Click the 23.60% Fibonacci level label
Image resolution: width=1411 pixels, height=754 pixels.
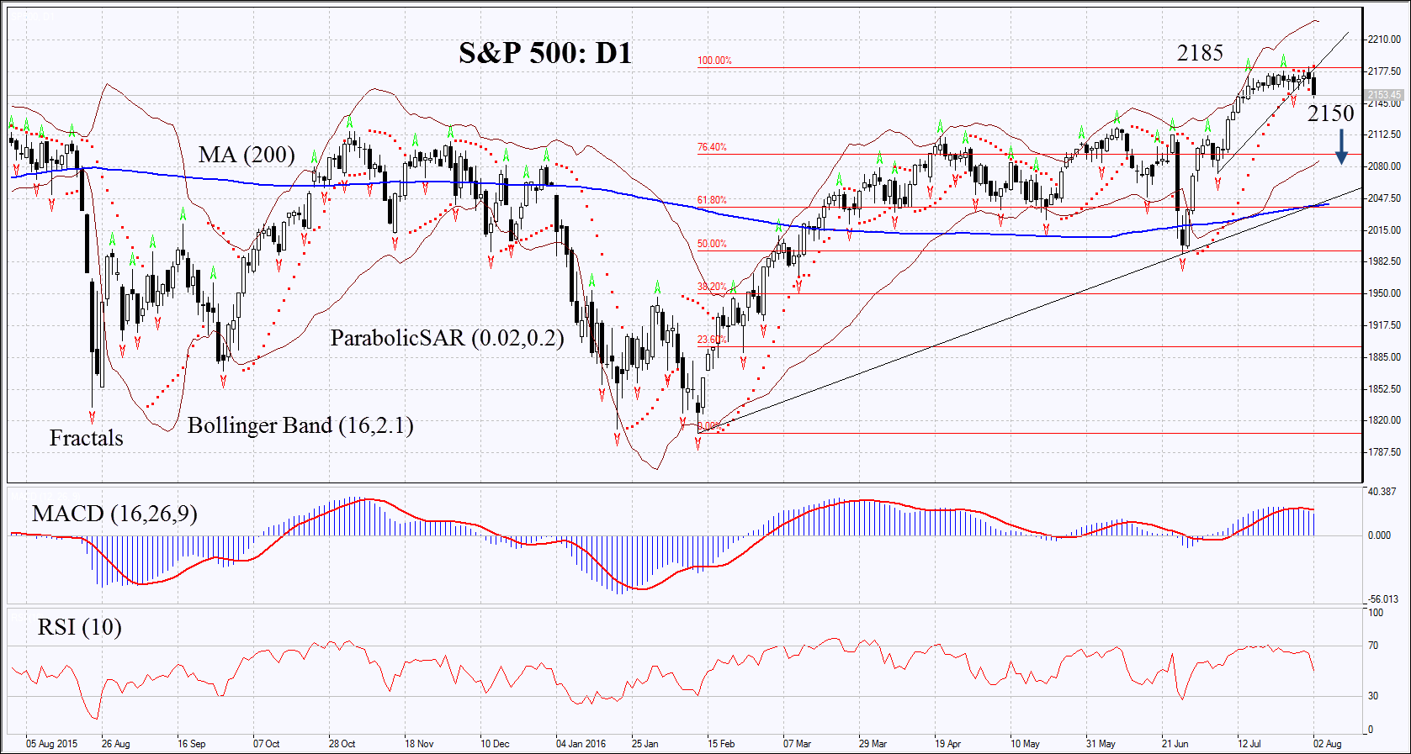(x=712, y=340)
